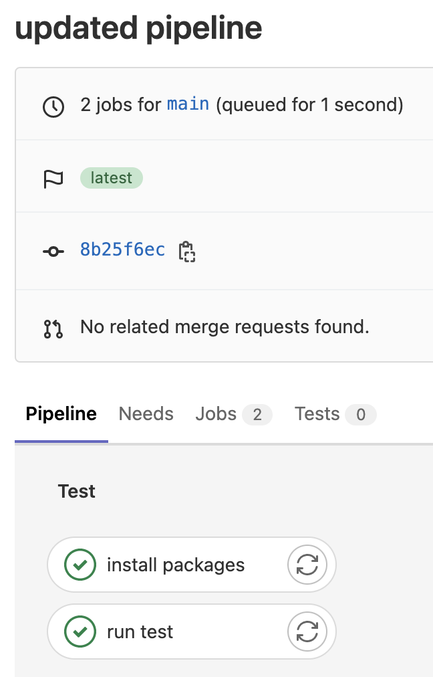Switch to the Jobs tab
Image resolution: width=433 pixels, height=677 pixels.
click(215, 413)
